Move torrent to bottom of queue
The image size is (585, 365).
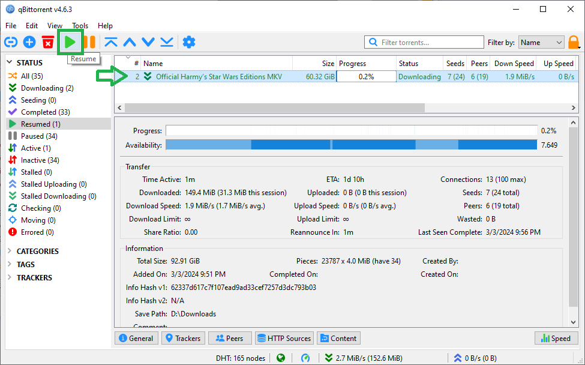(x=167, y=42)
